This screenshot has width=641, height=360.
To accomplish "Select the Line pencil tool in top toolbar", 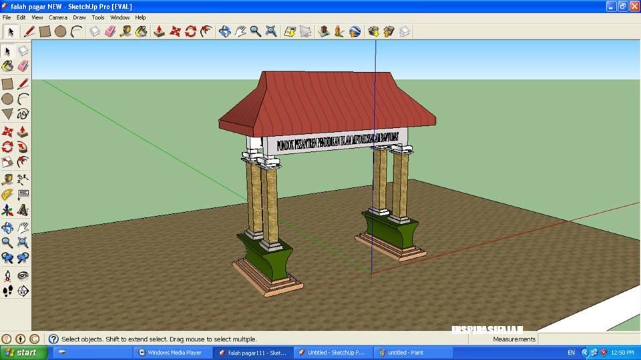I will (x=29, y=31).
